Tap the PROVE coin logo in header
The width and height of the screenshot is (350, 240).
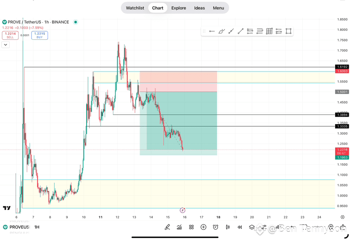4,22
